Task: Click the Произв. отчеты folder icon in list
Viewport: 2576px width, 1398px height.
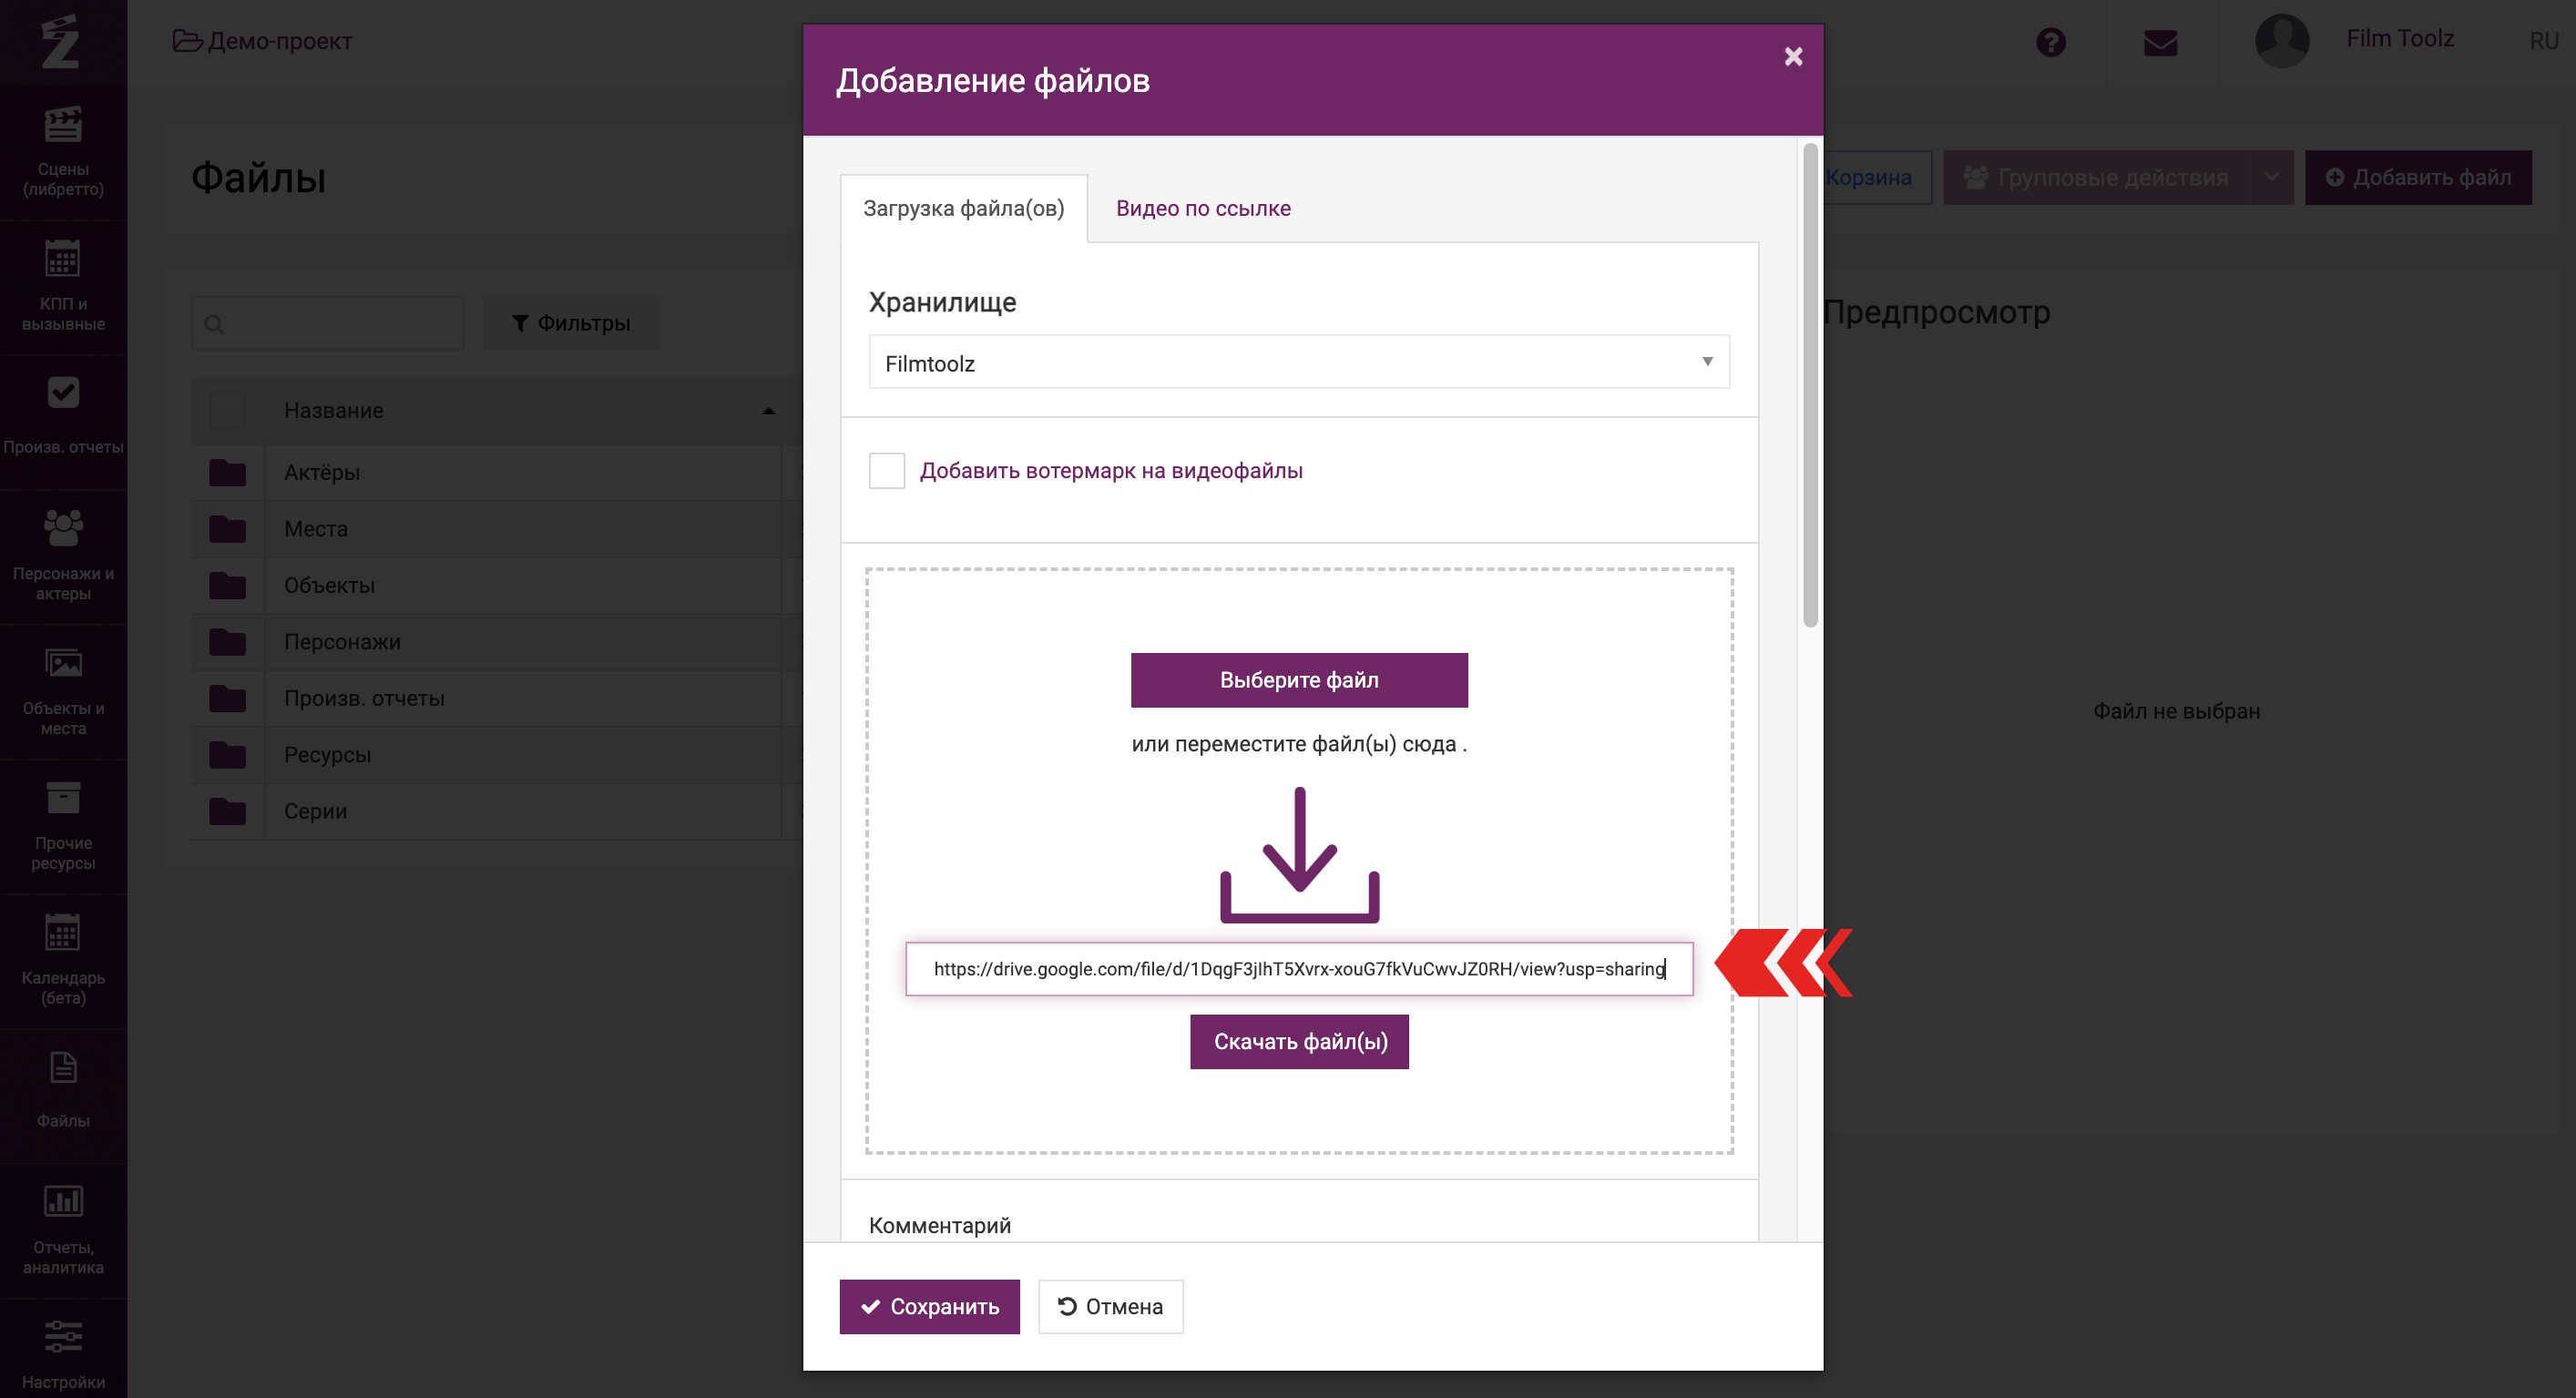Action: tap(228, 698)
